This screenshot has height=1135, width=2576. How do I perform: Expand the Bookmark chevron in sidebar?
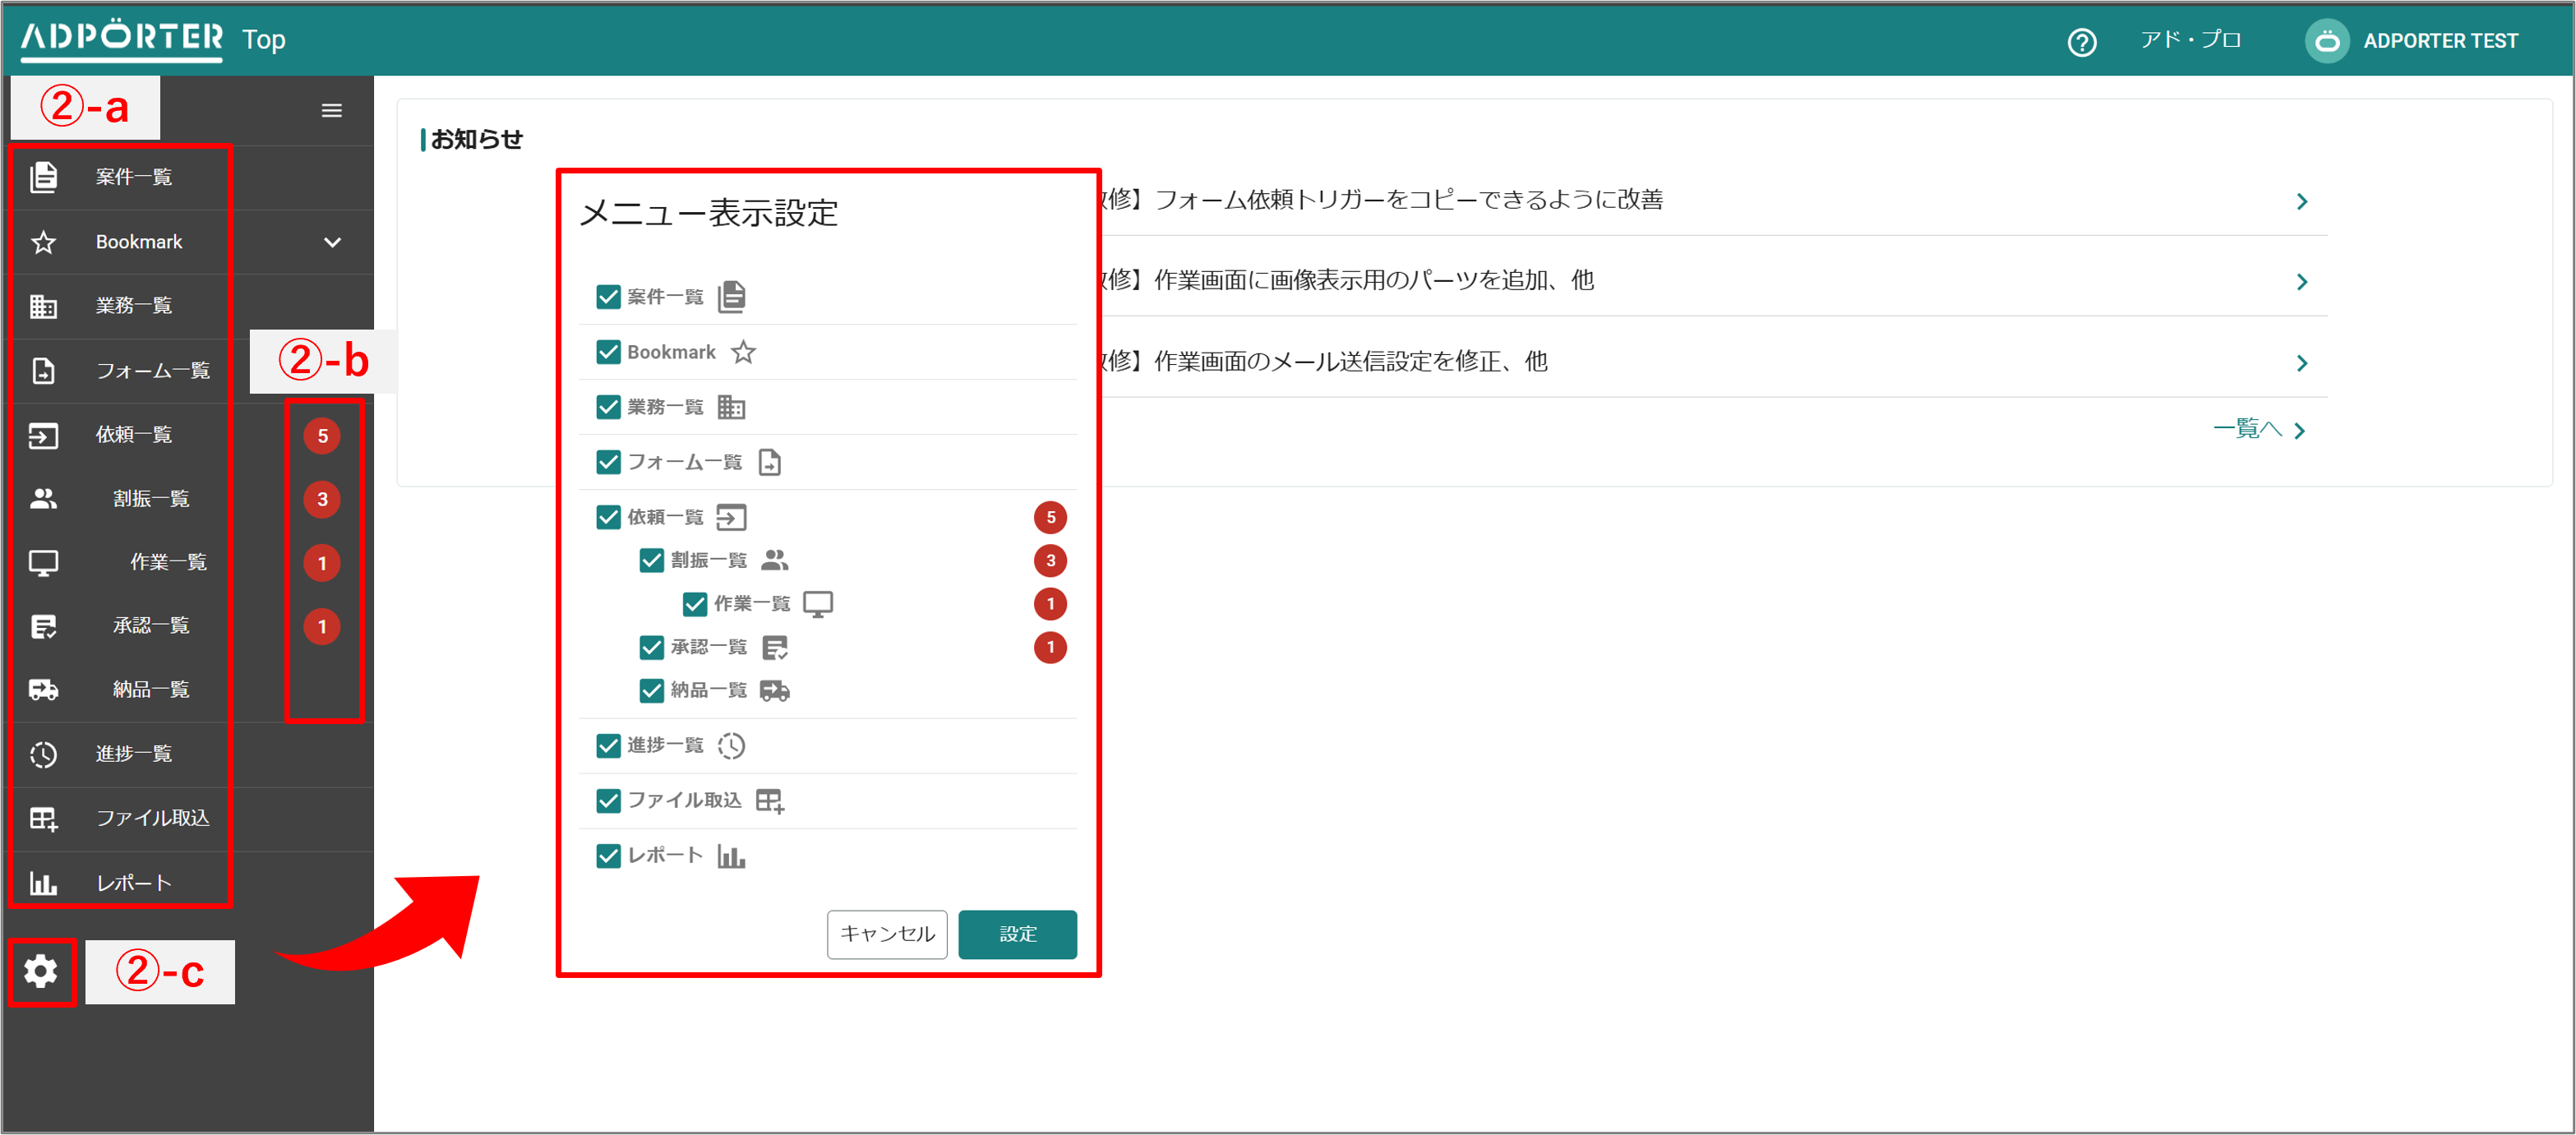tap(332, 242)
